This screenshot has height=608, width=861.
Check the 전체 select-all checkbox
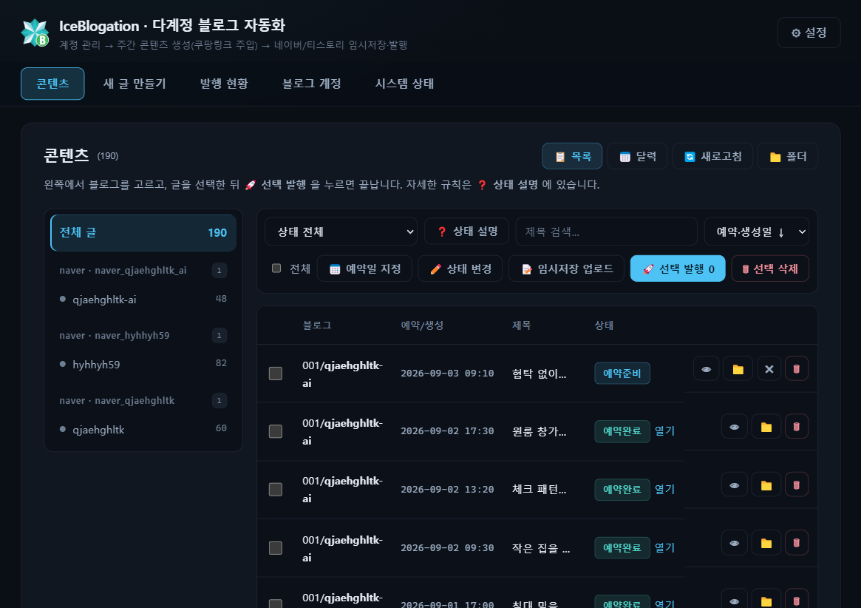tap(276, 268)
